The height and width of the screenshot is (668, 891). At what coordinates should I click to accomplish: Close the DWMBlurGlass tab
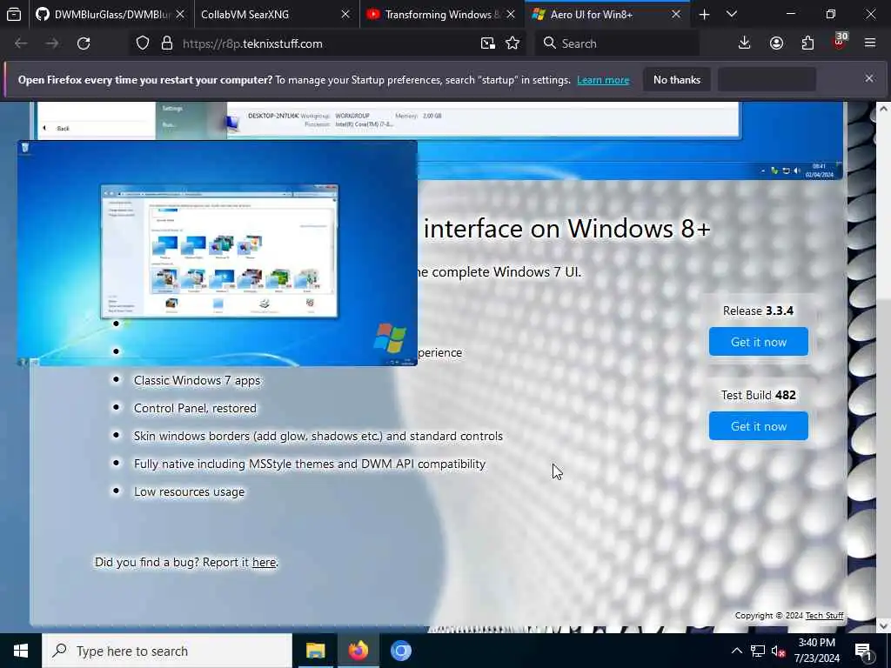(x=180, y=14)
